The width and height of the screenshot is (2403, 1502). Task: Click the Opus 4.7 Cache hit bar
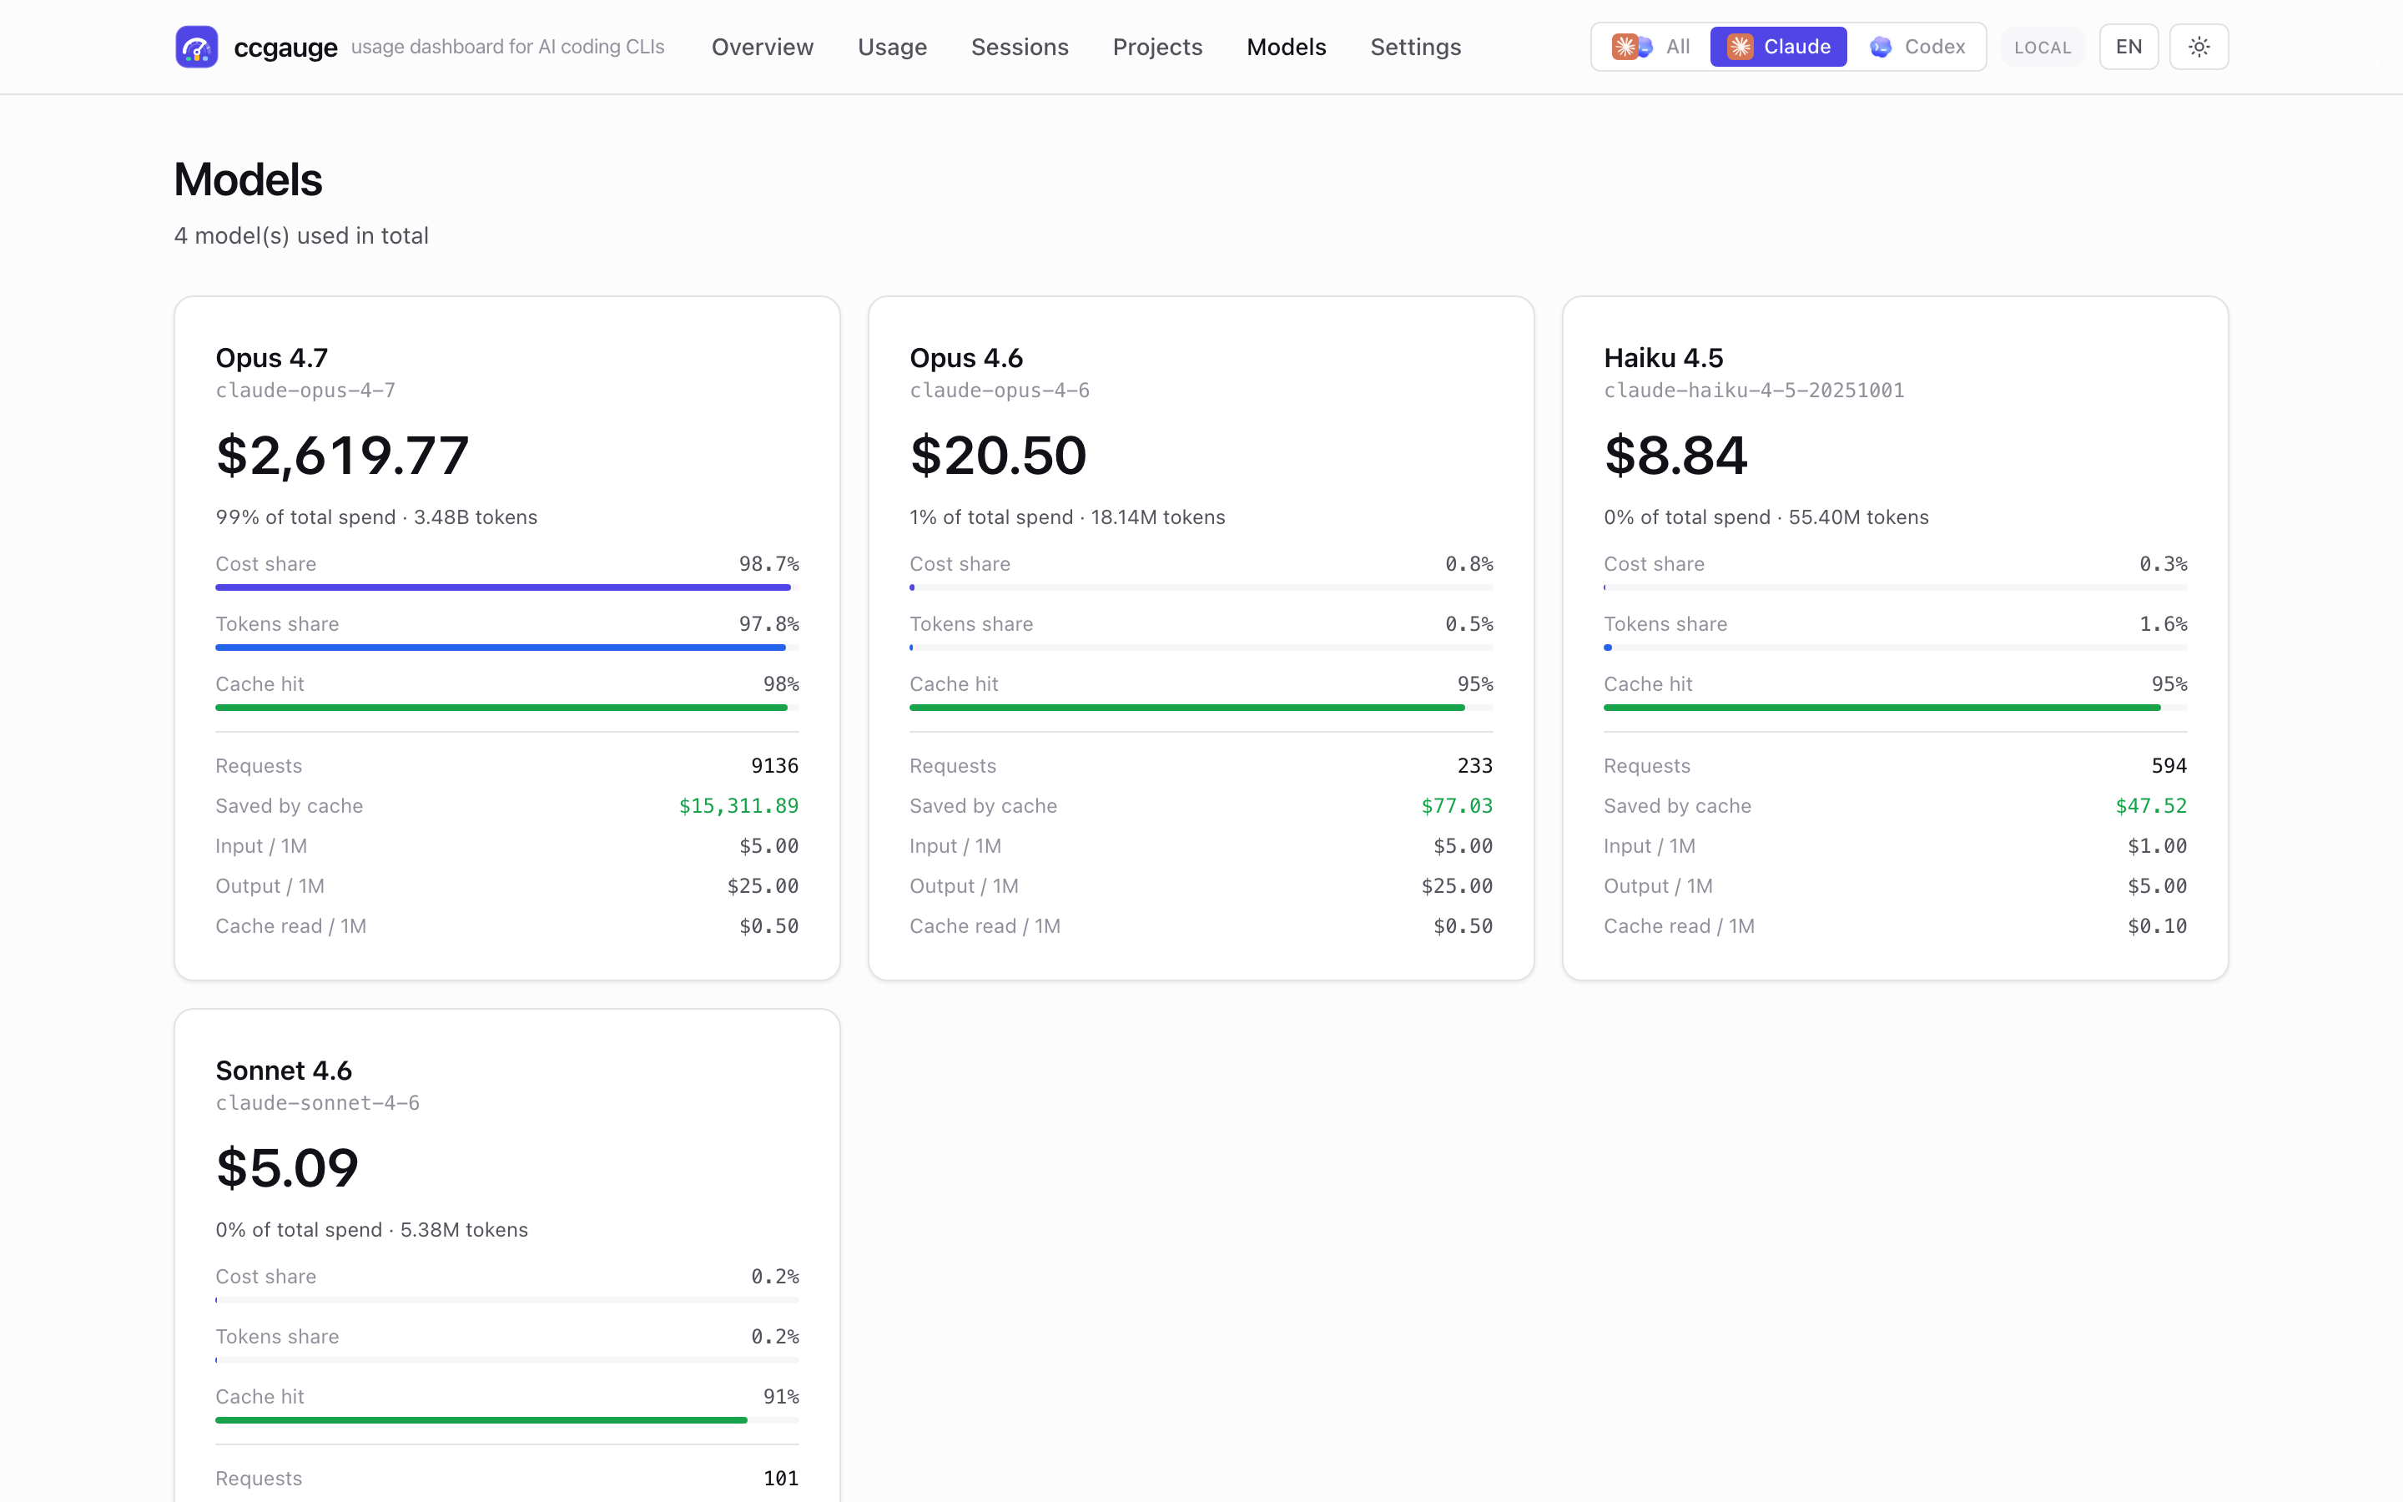[506, 708]
